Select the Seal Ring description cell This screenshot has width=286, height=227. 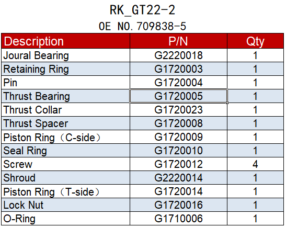(66, 151)
